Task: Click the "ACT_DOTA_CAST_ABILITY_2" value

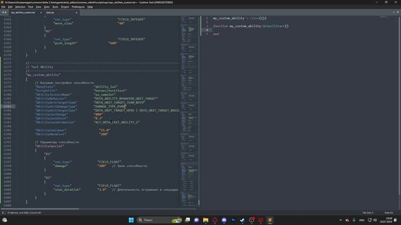Action: tap(117, 122)
